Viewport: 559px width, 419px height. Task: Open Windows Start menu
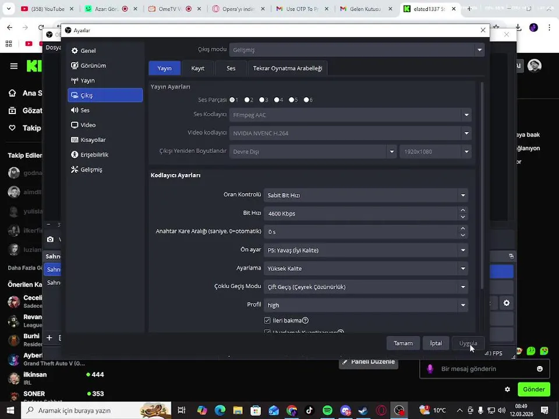point(10,410)
